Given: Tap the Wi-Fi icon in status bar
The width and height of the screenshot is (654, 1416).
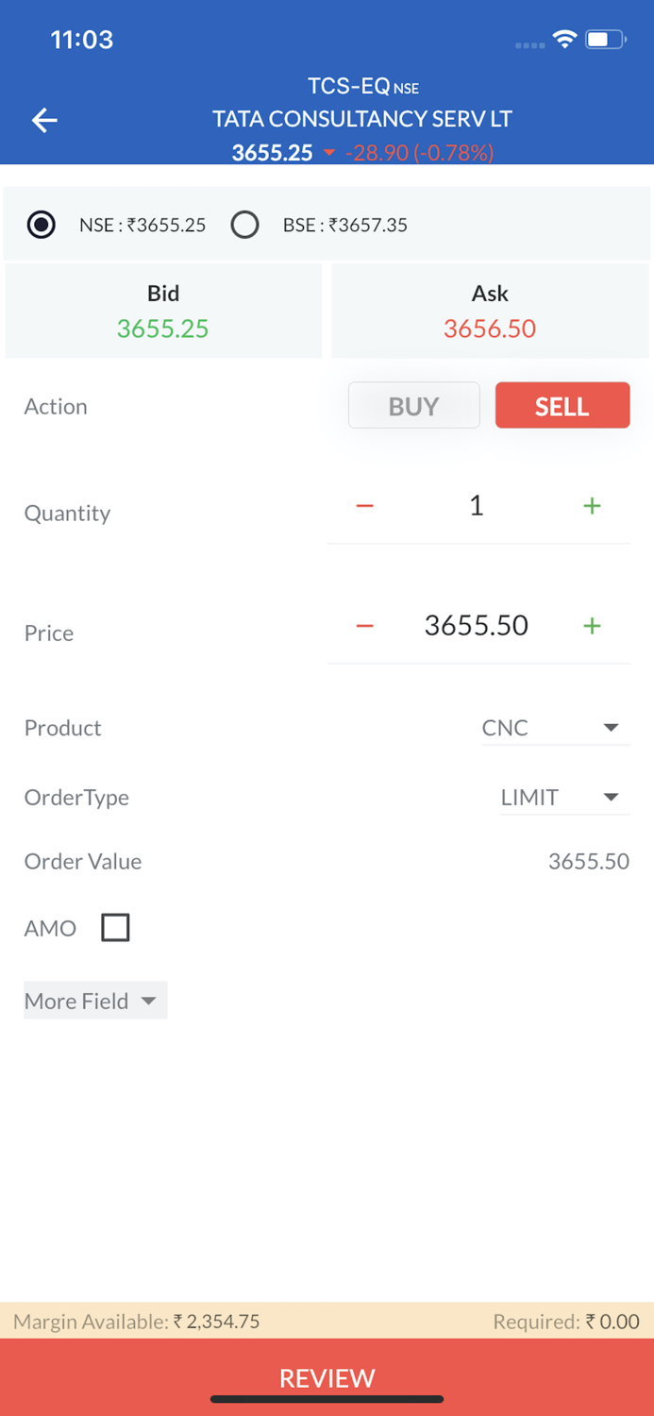Looking at the screenshot, I should point(564,41).
